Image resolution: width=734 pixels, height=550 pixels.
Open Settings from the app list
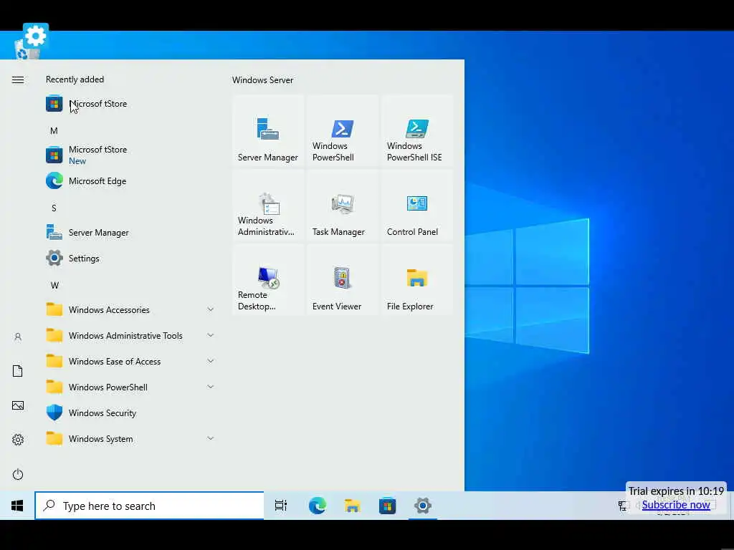[131, 258]
